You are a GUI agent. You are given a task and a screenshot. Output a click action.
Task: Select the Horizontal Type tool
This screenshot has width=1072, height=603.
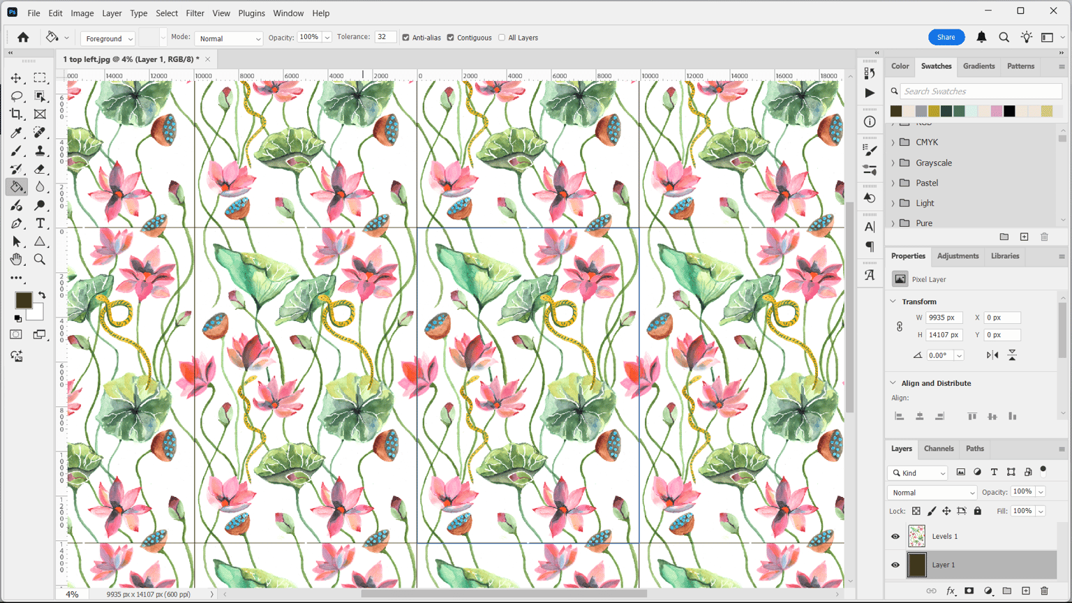[x=40, y=223]
